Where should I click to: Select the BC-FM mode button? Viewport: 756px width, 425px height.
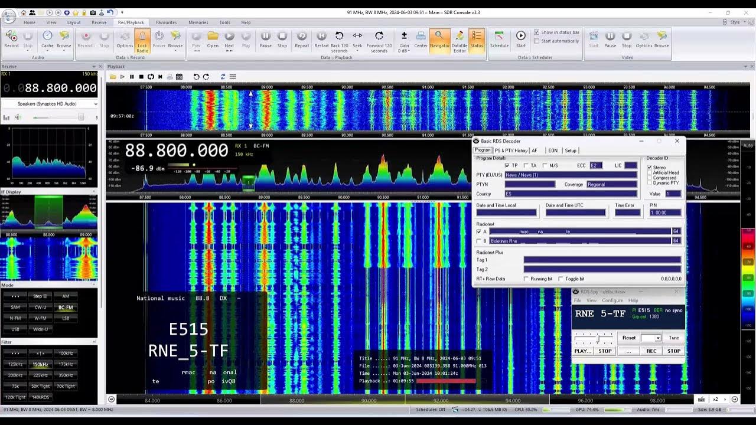click(66, 307)
